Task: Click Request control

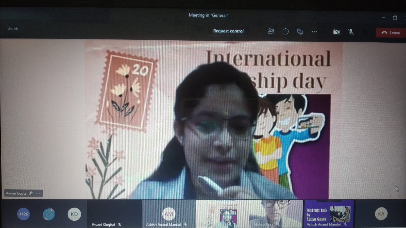Action: (x=228, y=31)
